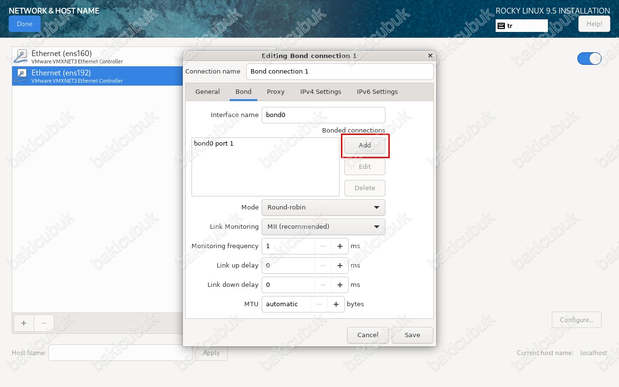Click the Delete bonded connection button
619x387 pixels.
365,188
